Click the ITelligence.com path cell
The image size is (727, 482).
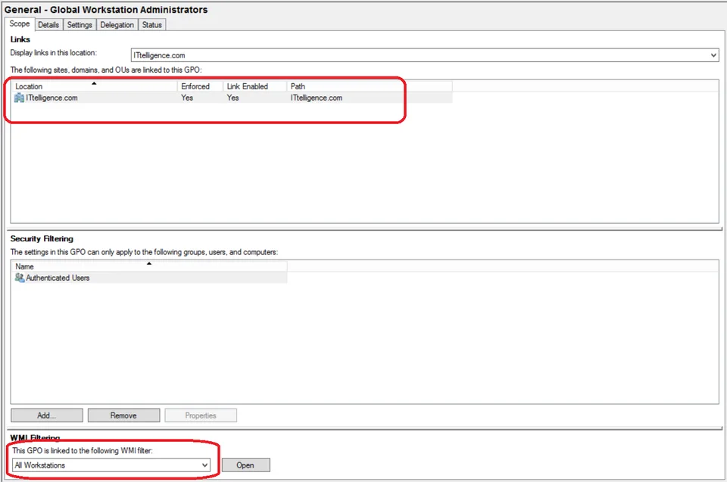(x=317, y=98)
